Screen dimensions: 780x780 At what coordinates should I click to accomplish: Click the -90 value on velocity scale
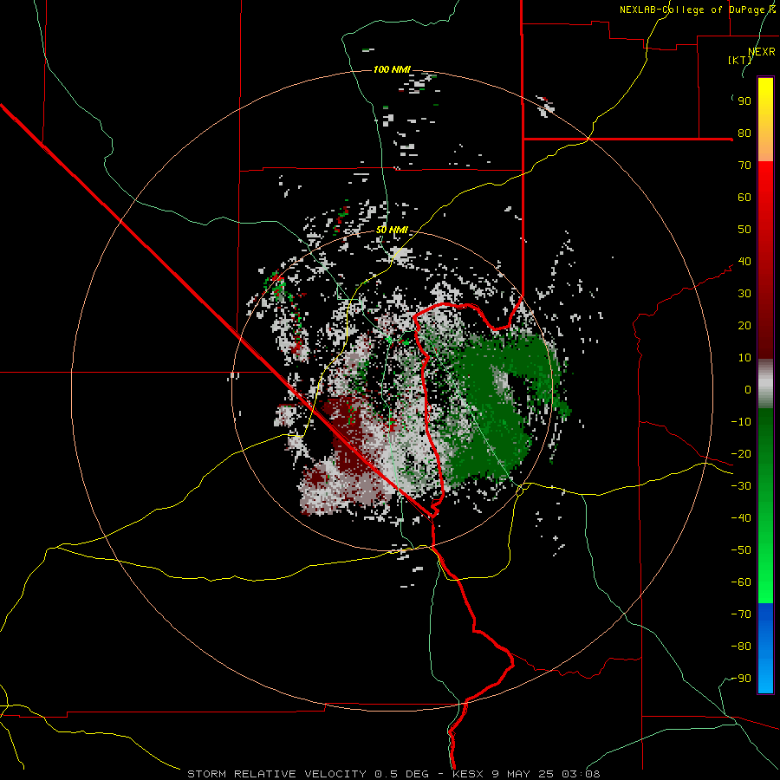click(x=741, y=679)
